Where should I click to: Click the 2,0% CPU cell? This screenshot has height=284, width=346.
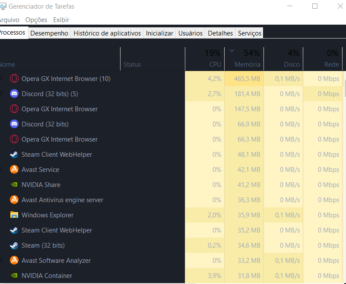pyautogui.click(x=205, y=215)
